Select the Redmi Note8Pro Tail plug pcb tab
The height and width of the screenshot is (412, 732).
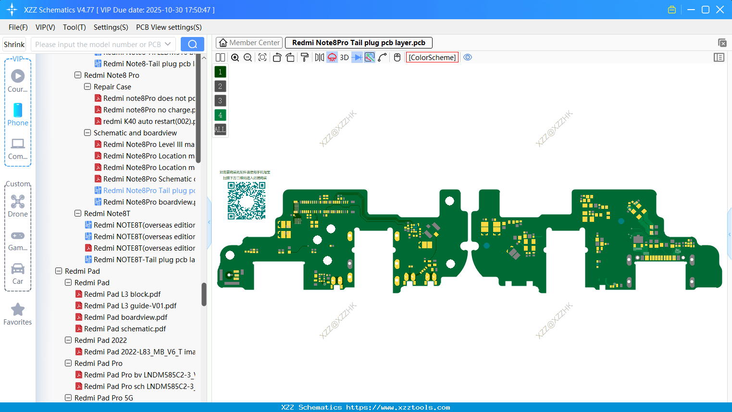click(x=359, y=43)
